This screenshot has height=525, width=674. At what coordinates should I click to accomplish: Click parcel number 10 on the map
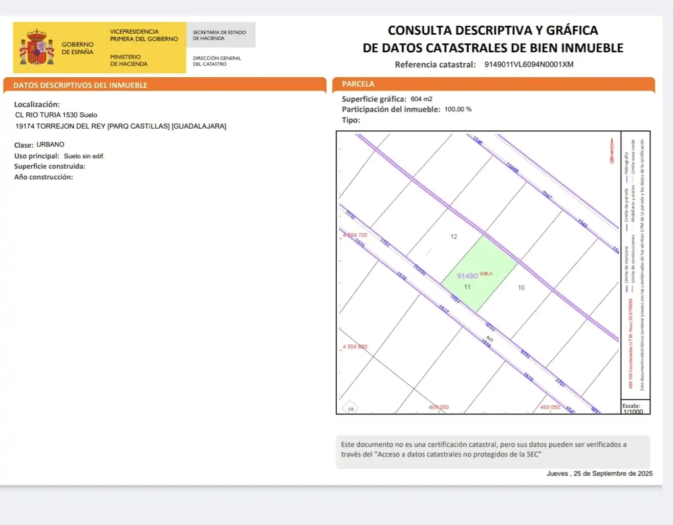click(x=521, y=288)
